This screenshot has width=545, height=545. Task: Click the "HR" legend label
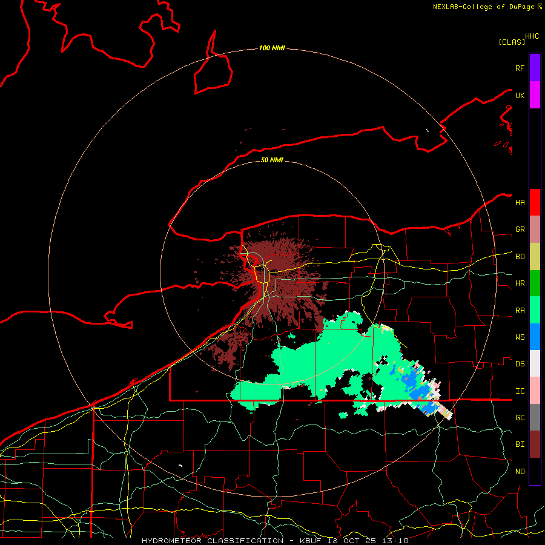tap(520, 283)
